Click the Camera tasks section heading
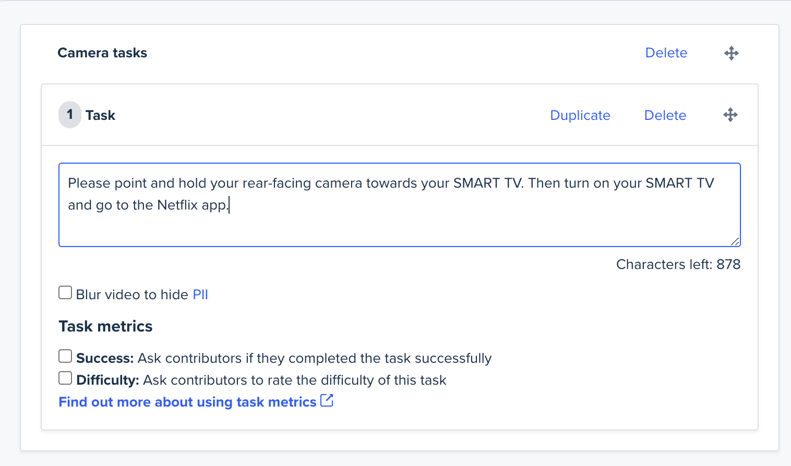Screen dimensions: 791x466 pos(102,53)
